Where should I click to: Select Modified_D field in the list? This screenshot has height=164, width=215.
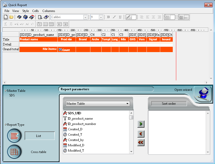[96, 145]
